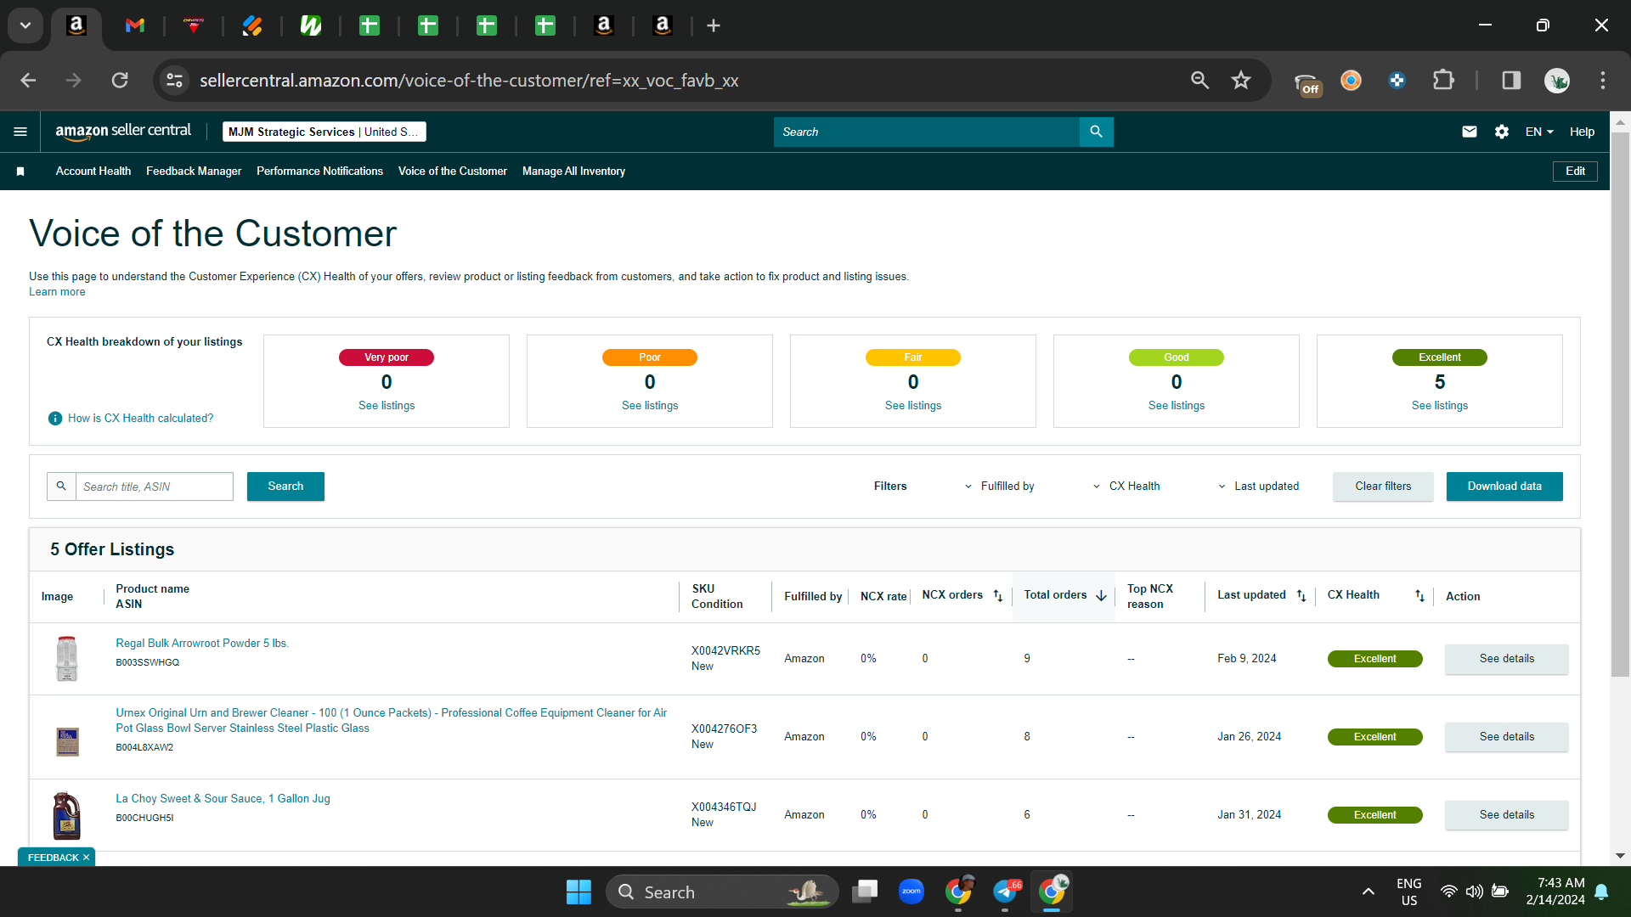Click See details for Regal Arrowroot Powder
1631x917 pixels.
click(x=1507, y=659)
